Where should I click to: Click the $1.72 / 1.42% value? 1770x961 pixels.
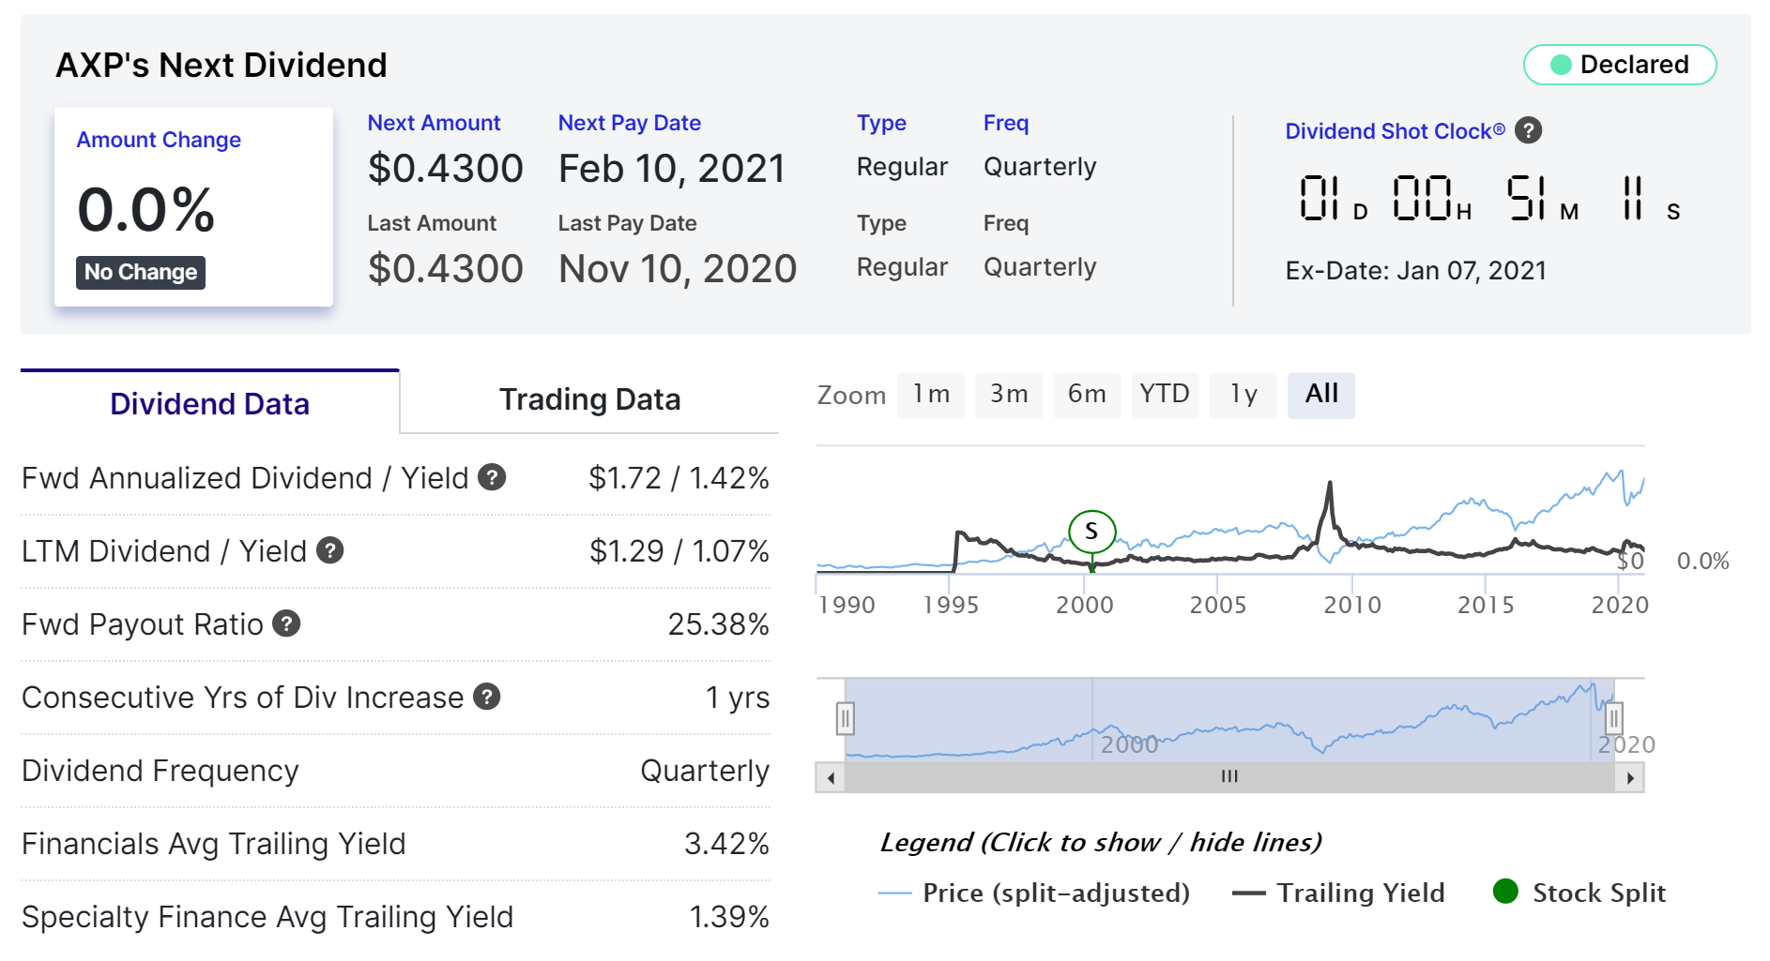point(679,478)
